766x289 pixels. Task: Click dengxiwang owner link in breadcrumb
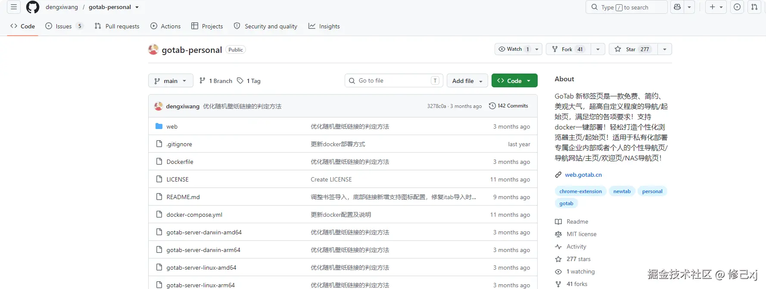(62, 7)
